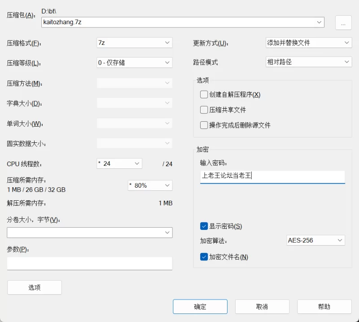This screenshot has height=322, width=359.
Task: Toggle the 压缩共享文件 checkbox
Action: tap(204, 110)
